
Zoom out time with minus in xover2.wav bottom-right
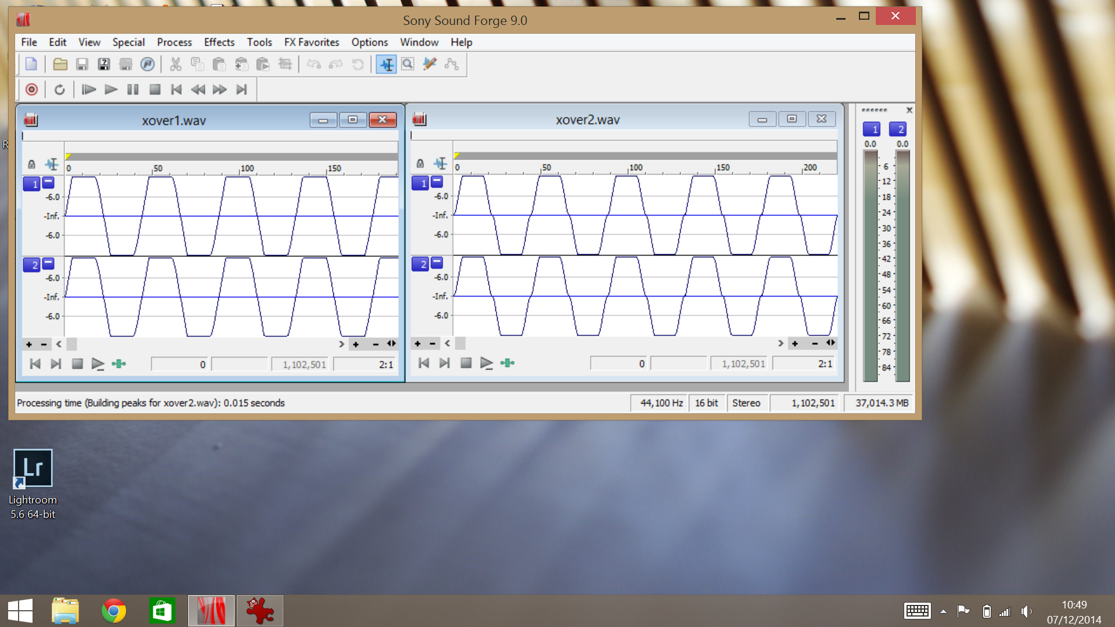[815, 344]
